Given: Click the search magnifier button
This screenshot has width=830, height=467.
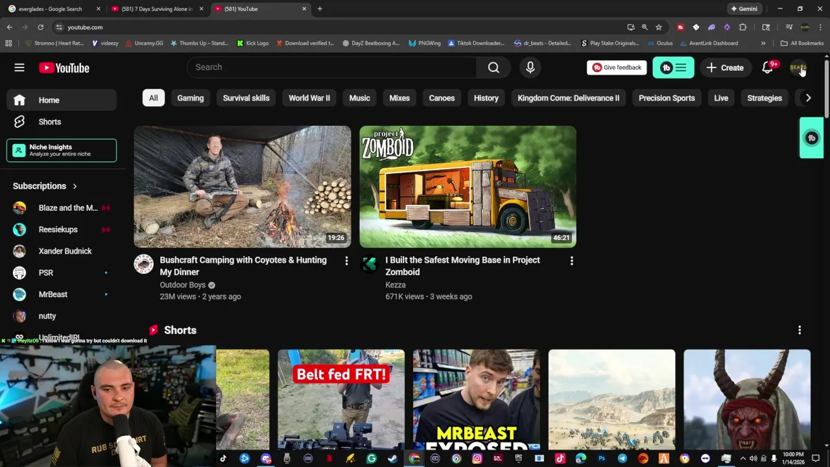Looking at the screenshot, I should point(493,67).
